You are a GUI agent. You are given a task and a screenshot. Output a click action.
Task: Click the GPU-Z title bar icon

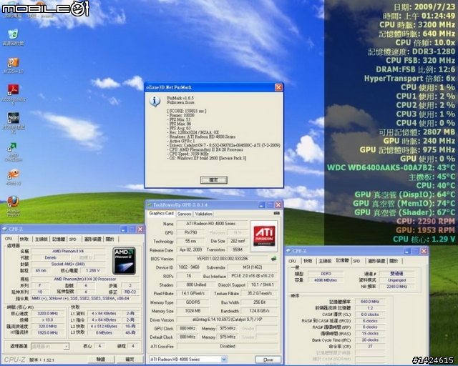point(150,205)
